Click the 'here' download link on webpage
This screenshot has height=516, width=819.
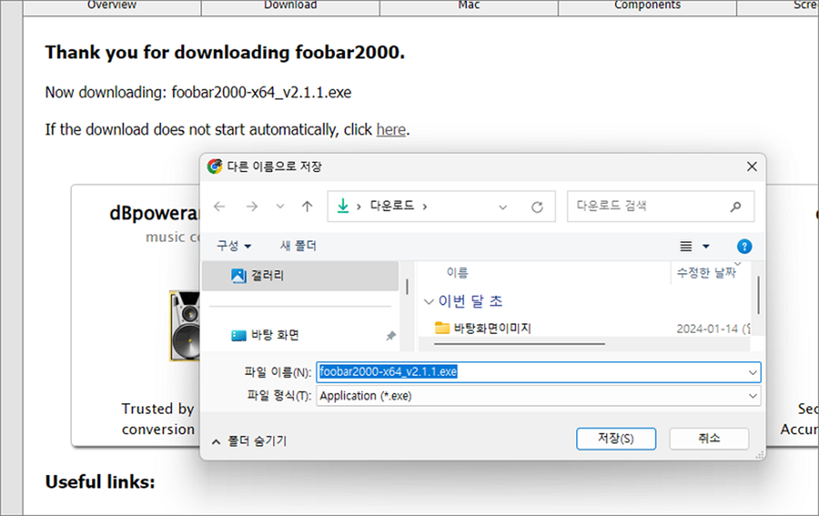point(391,130)
